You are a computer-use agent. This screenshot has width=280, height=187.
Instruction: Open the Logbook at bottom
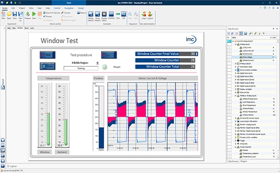coord(12,166)
